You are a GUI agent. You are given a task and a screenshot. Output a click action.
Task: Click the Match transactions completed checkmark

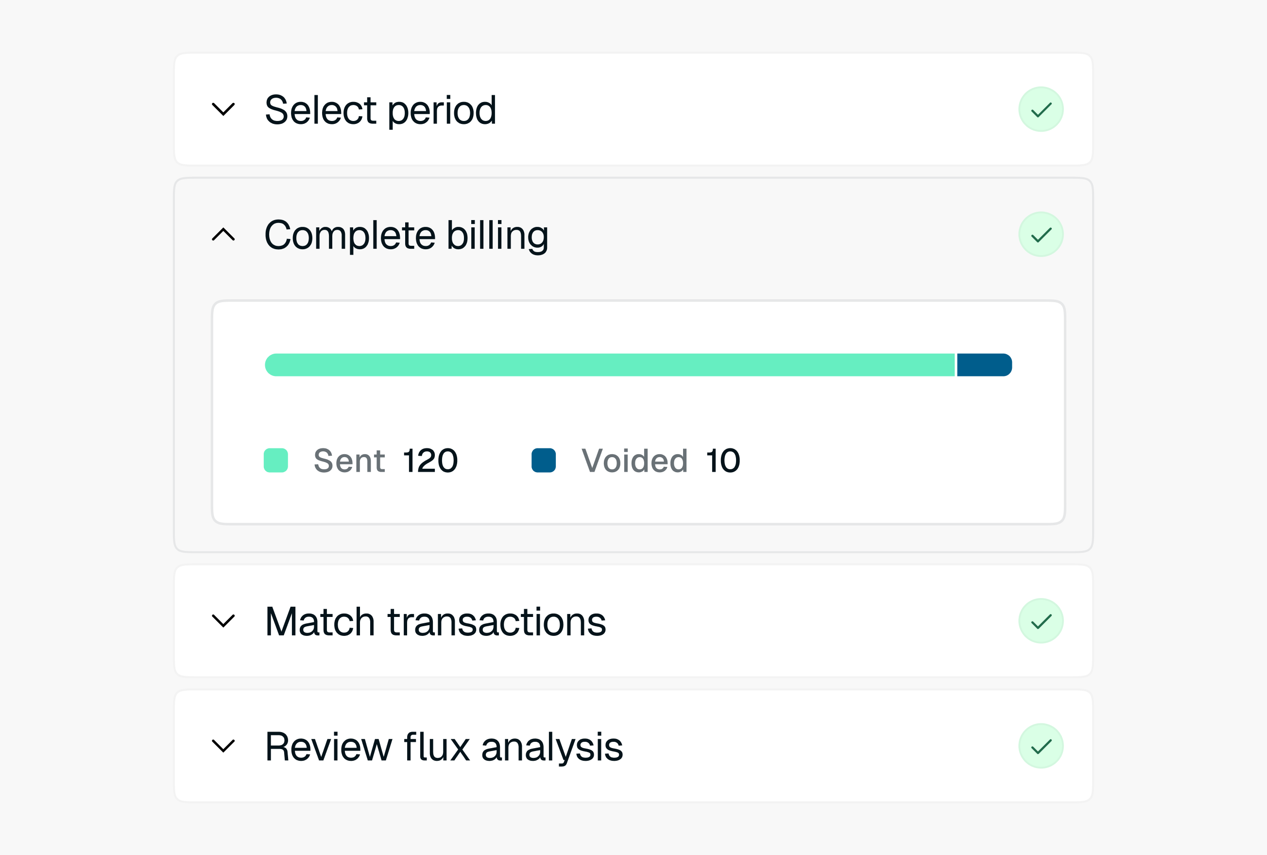pos(1041,620)
